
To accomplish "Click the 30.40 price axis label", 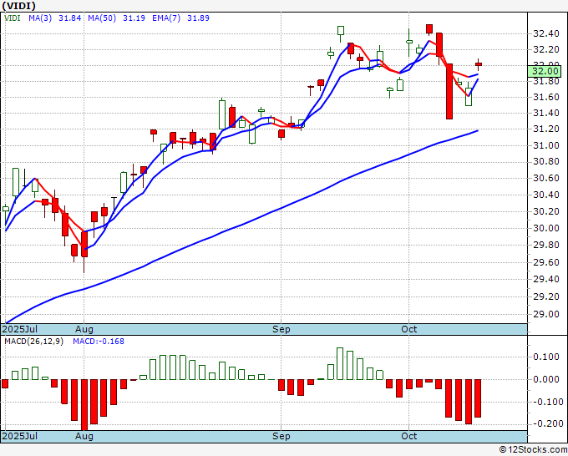I will [546, 195].
